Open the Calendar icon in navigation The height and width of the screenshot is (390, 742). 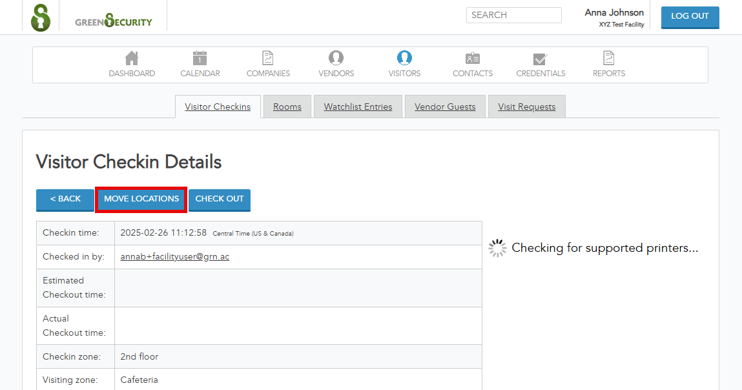click(200, 58)
